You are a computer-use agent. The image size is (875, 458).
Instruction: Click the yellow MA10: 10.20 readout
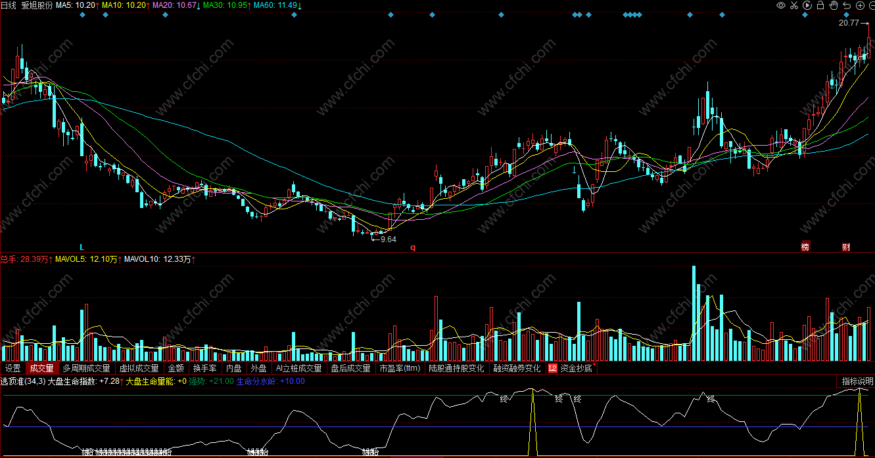tap(125, 5)
